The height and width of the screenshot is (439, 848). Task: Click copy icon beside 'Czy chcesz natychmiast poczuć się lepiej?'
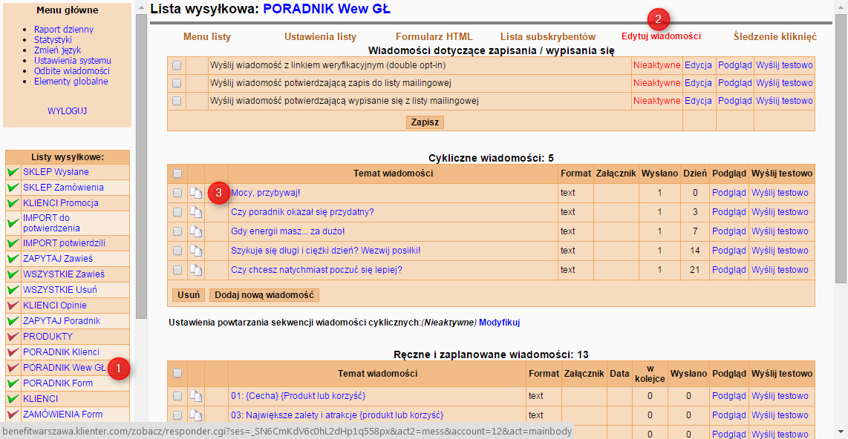click(x=196, y=270)
